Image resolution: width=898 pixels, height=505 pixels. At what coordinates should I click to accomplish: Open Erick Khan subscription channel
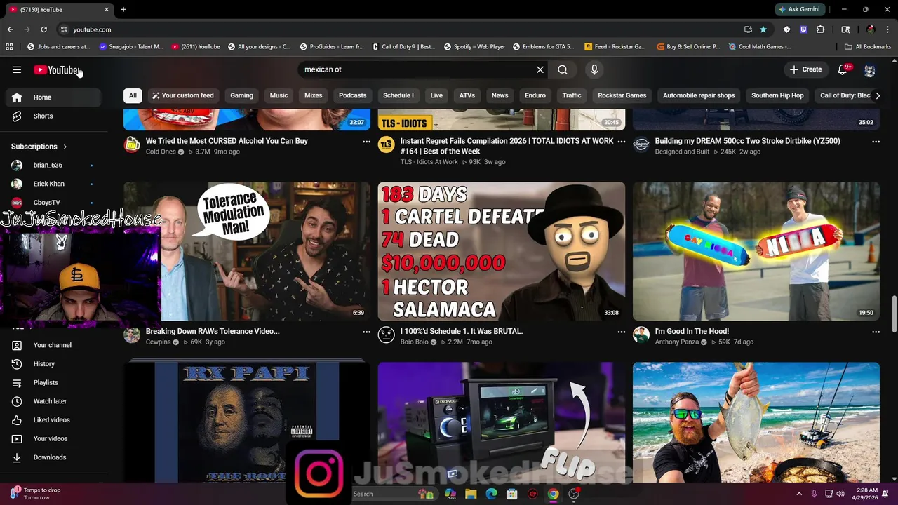(54, 184)
